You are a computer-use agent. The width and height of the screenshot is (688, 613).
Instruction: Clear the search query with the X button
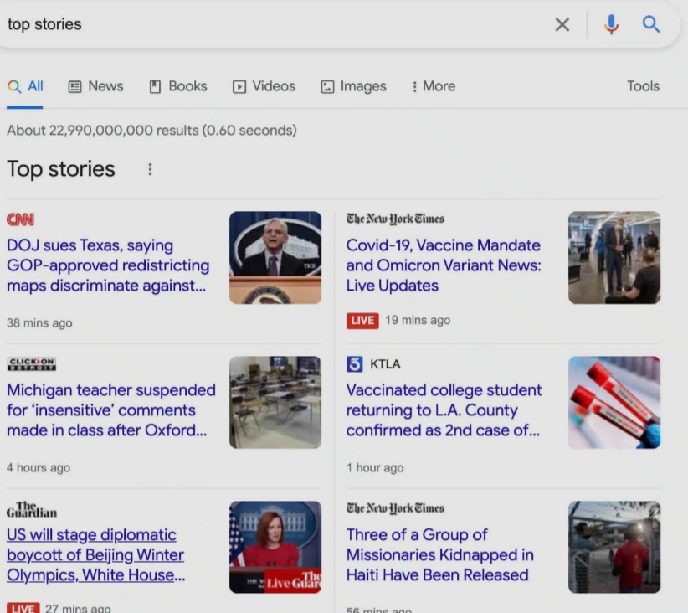click(562, 24)
